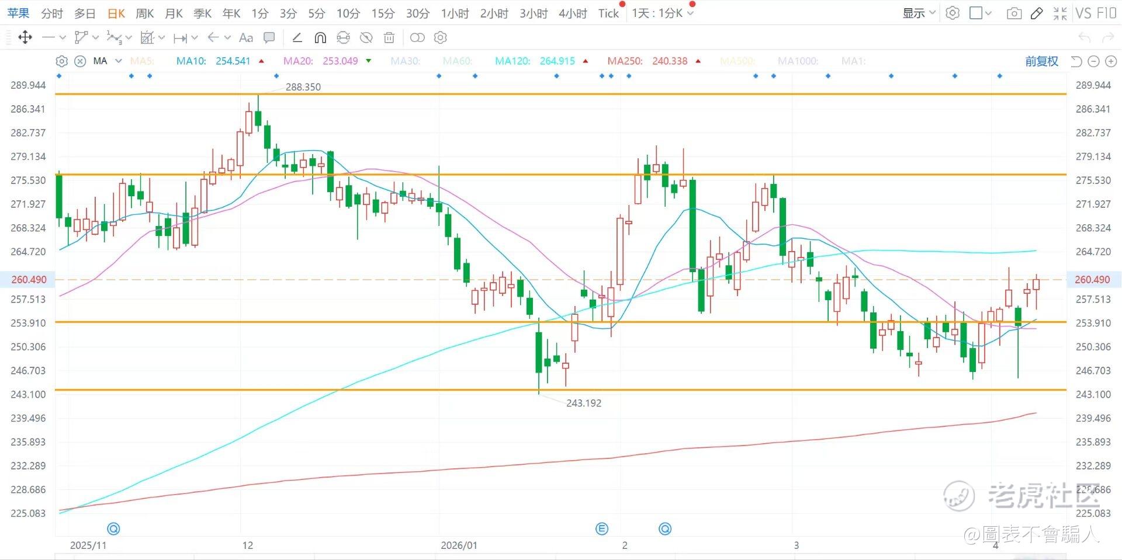Open drawing toolbar settings gear
The width and height of the screenshot is (1122, 560).
[441, 38]
